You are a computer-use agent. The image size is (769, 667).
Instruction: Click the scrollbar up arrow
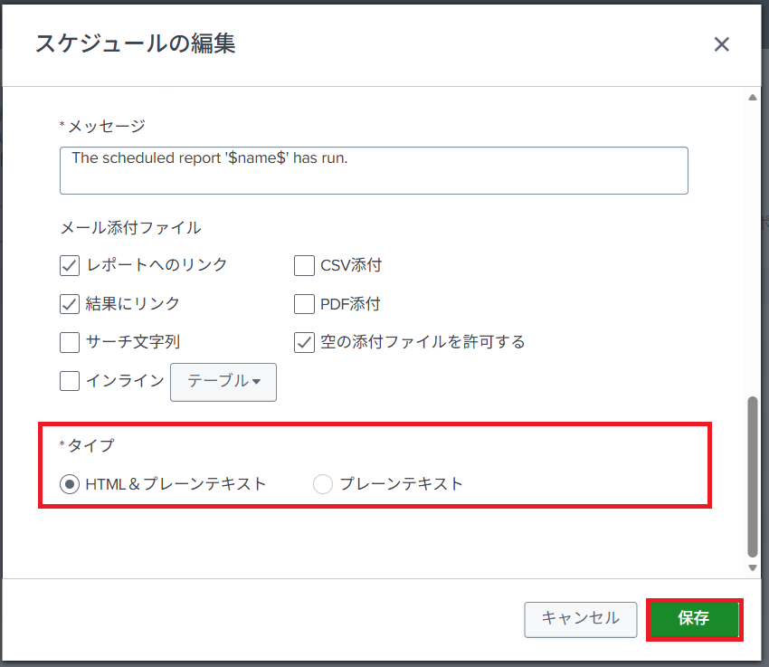click(752, 98)
